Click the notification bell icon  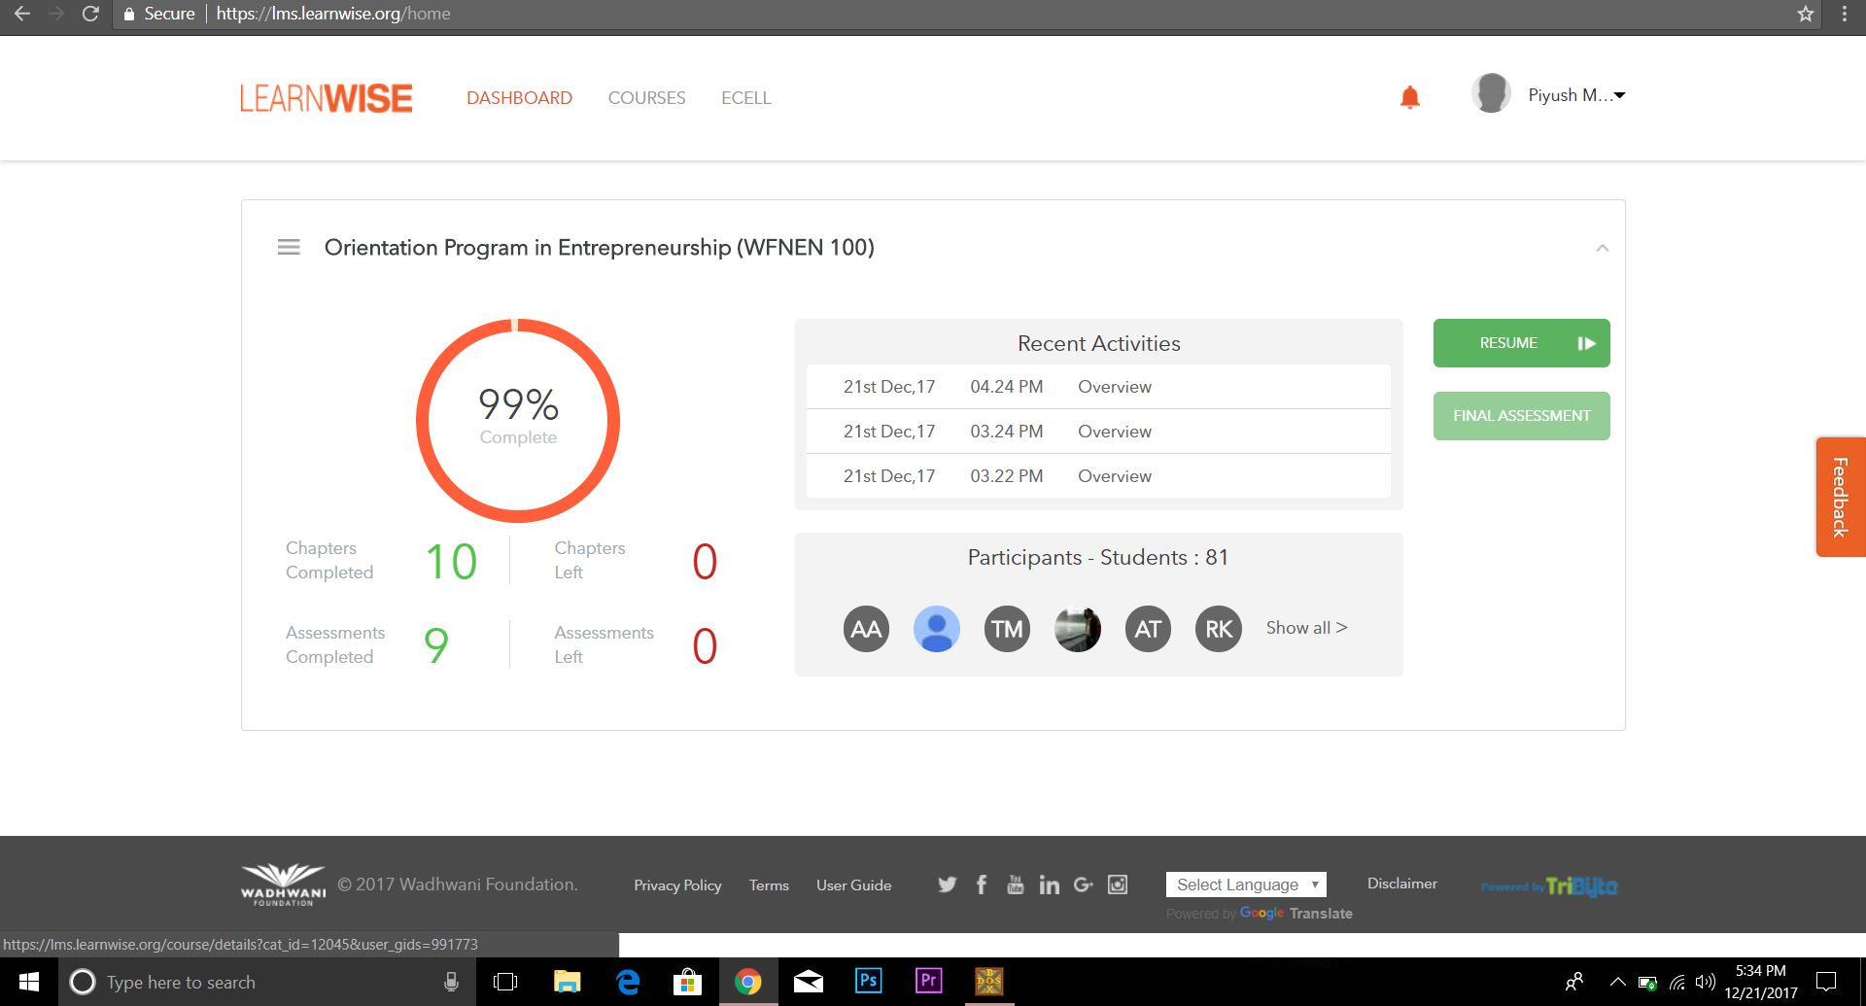pyautogui.click(x=1410, y=97)
